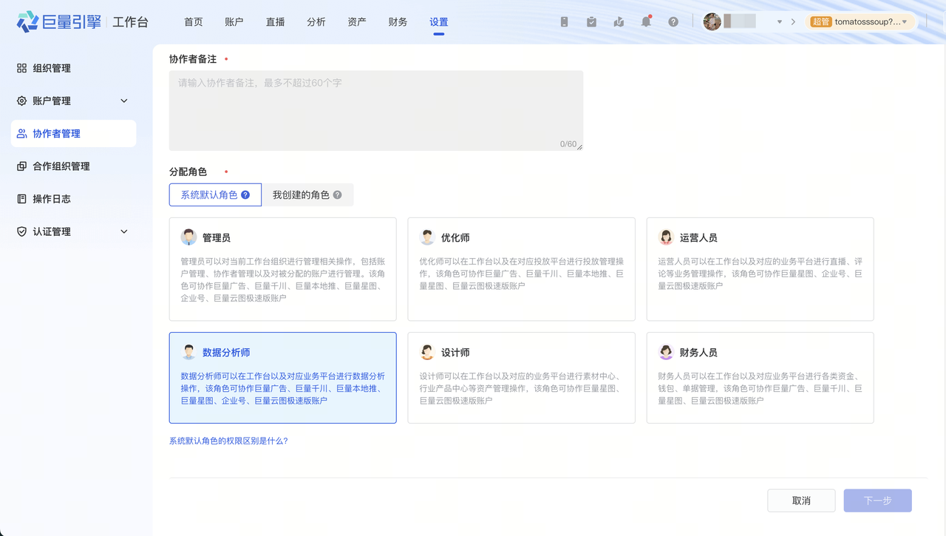This screenshot has width=946, height=536.
Task: Open the document book icon in header
Action: point(564,22)
